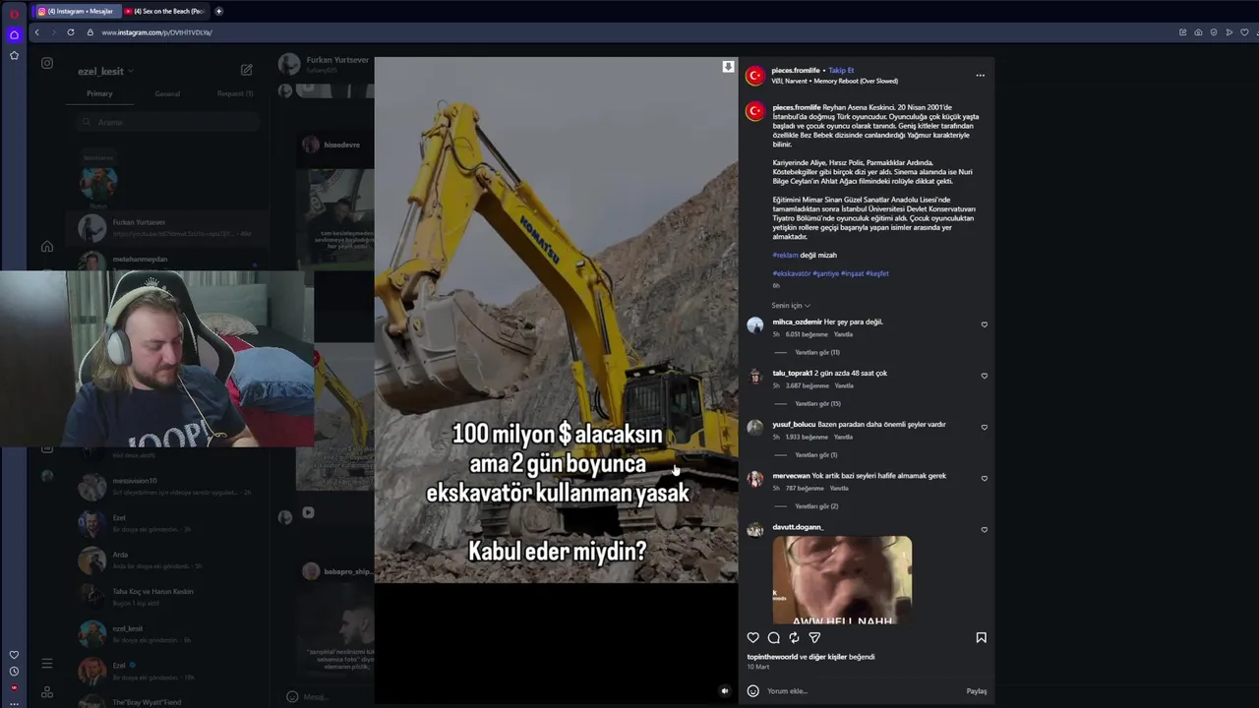Expand the 'Senin için' comment sort dropdown

tap(791, 306)
